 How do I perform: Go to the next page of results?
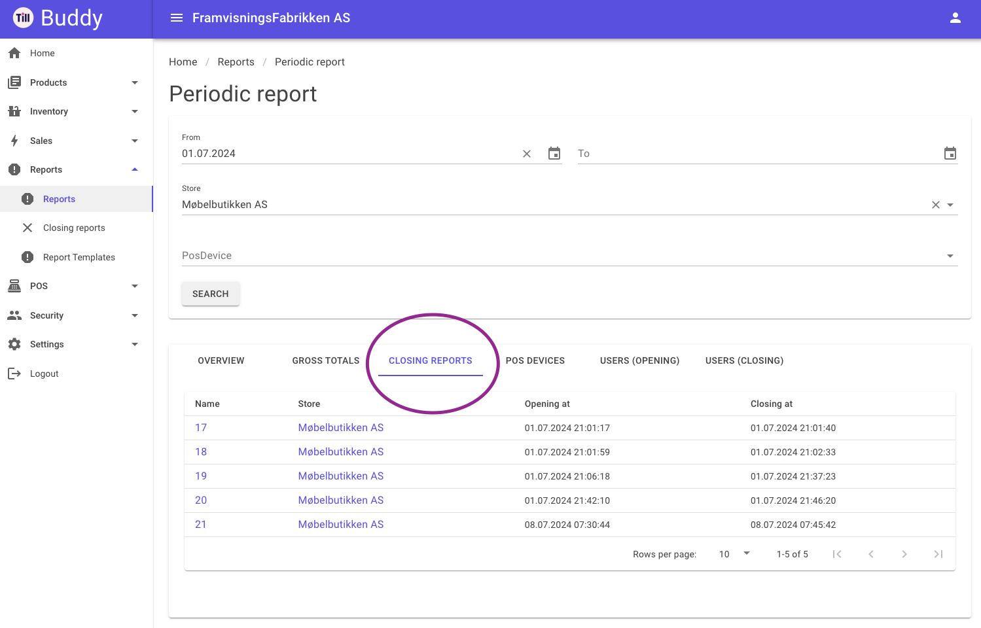[904, 554]
